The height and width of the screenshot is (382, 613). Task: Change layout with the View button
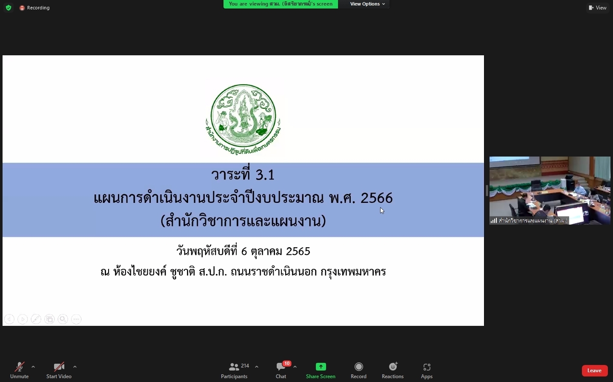(x=598, y=8)
